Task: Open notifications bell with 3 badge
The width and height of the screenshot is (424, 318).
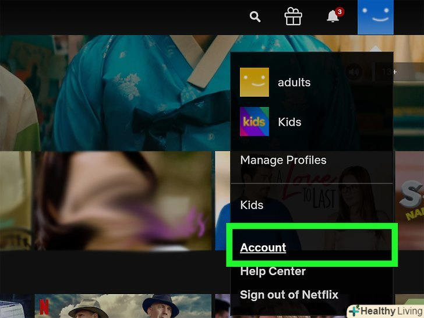Action: [x=335, y=15]
